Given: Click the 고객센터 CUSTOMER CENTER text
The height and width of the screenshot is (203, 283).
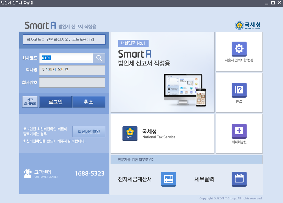Looking at the screenshot, I should click(x=46, y=174).
